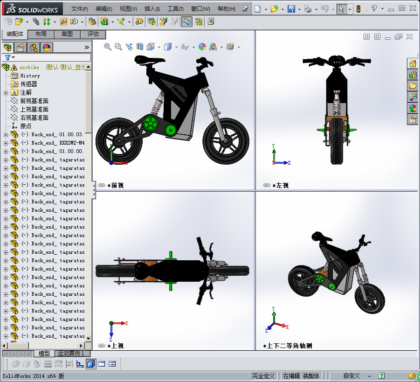
Task: Click the Insert Components icon
Action: click(x=19, y=21)
